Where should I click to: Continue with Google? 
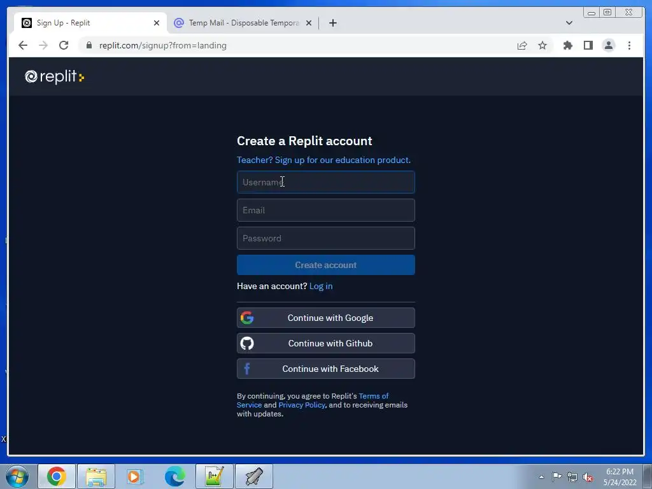pyautogui.click(x=325, y=318)
